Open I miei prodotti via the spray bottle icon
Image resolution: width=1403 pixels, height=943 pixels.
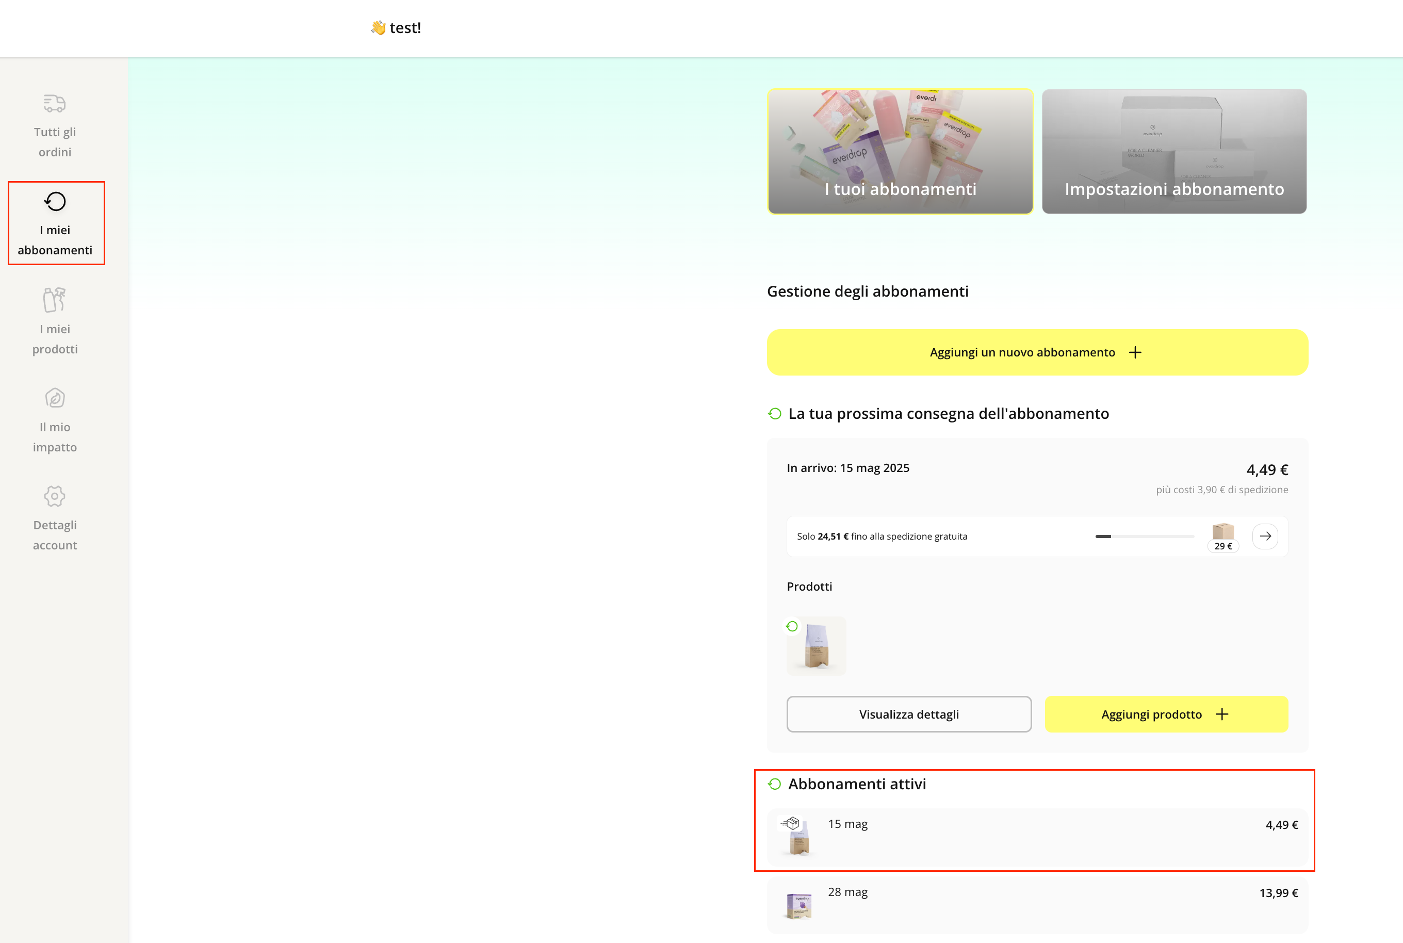tap(54, 300)
